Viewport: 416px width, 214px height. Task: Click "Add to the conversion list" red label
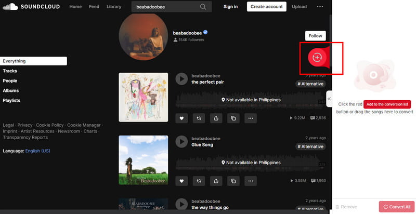[387, 104]
